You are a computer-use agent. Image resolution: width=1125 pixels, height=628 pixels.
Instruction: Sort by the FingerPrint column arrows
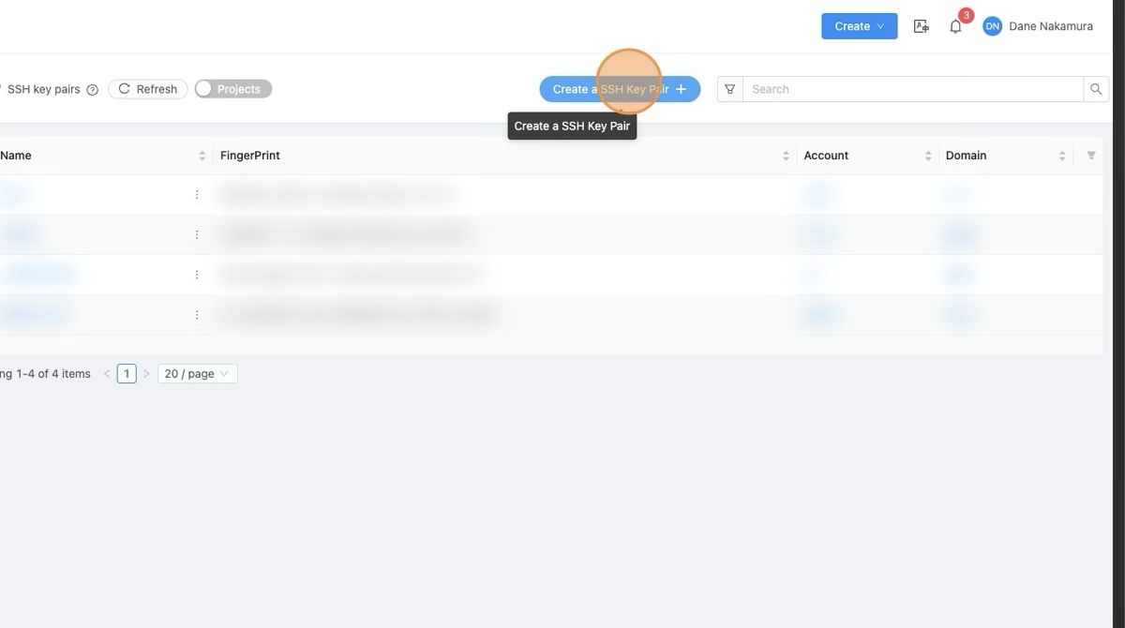click(x=786, y=156)
